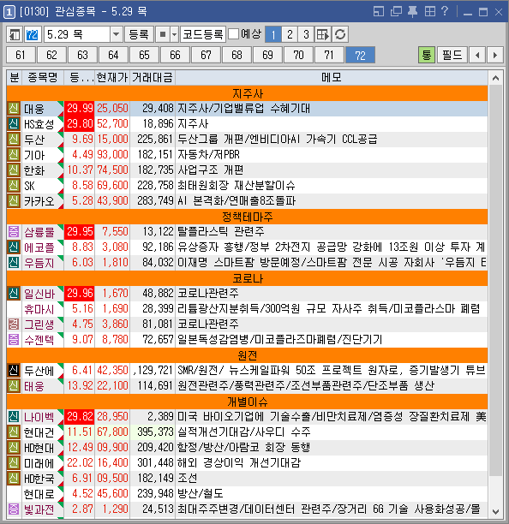
Task: Click the 경 badge on the 그린생 row
Action: (14, 324)
